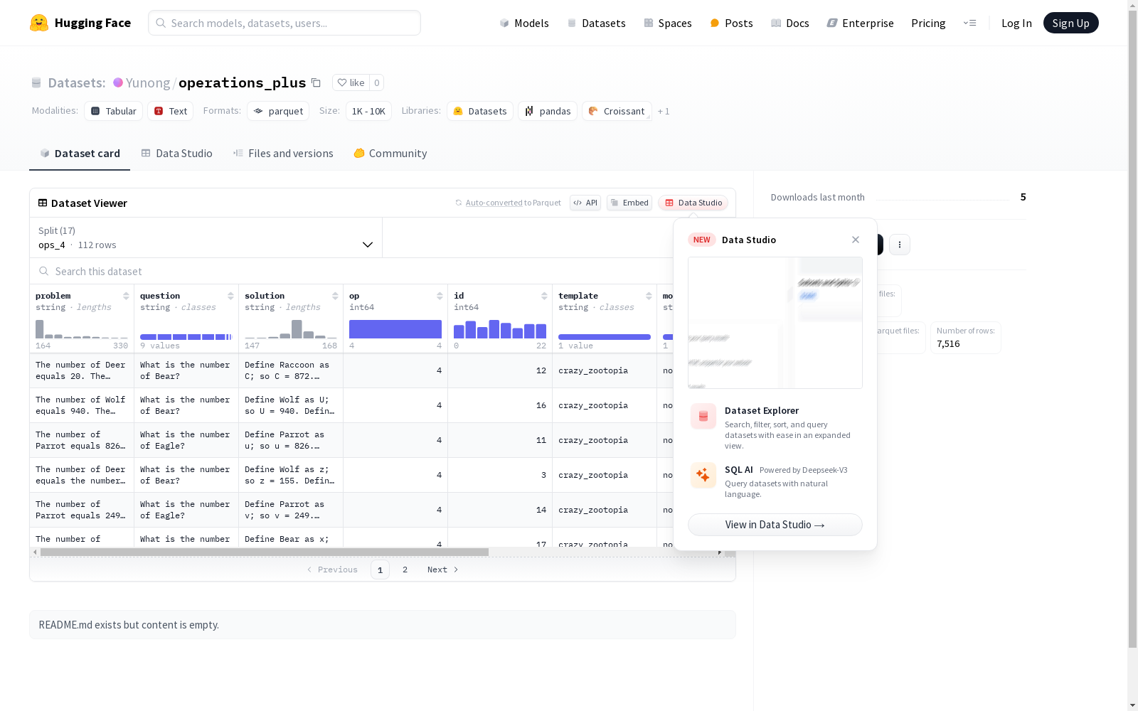Viewport: 1138px width, 711px height.
Task: Click the problem column lengths histogram
Action: [82, 328]
